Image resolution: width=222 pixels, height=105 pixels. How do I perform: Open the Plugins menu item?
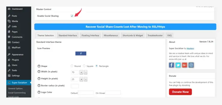click(19, 60)
